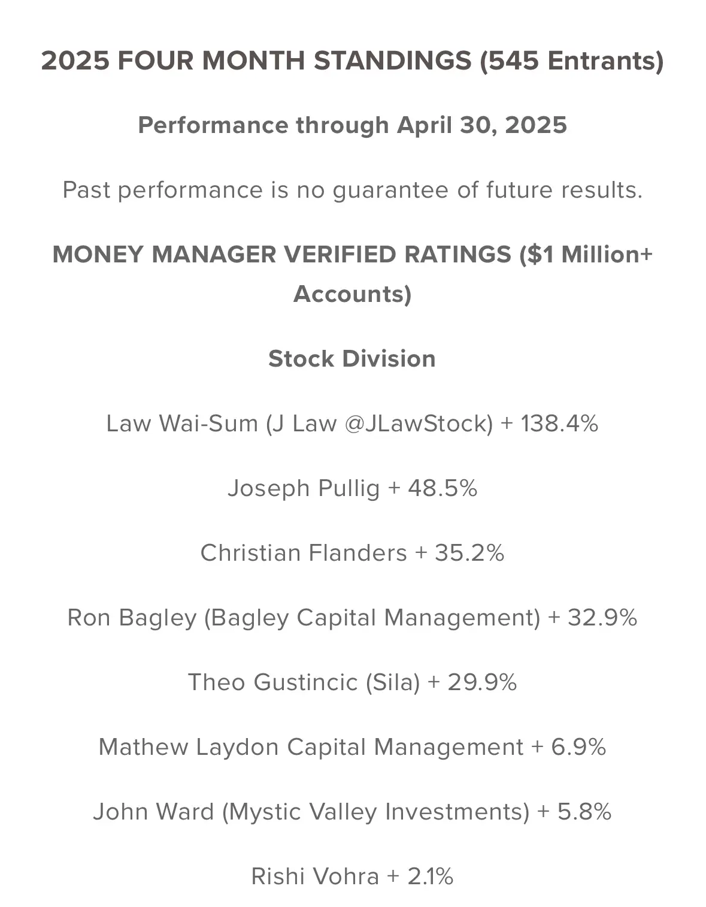This screenshot has width=706, height=907.
Task: Click the +29.9% return figure
Action: click(x=472, y=682)
